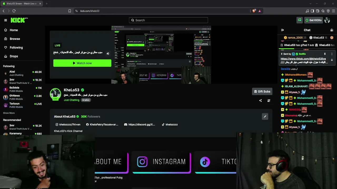Image resolution: width=337 pixels, height=189 pixels.
Task: Open the Brave Rewards triangle icon
Action: (259, 11)
